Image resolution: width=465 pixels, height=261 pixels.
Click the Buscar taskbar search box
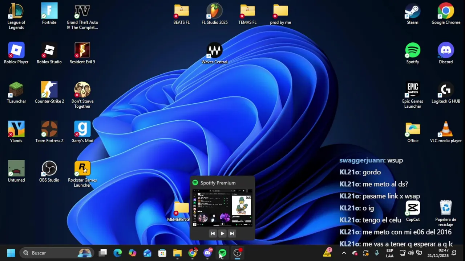tap(57, 253)
